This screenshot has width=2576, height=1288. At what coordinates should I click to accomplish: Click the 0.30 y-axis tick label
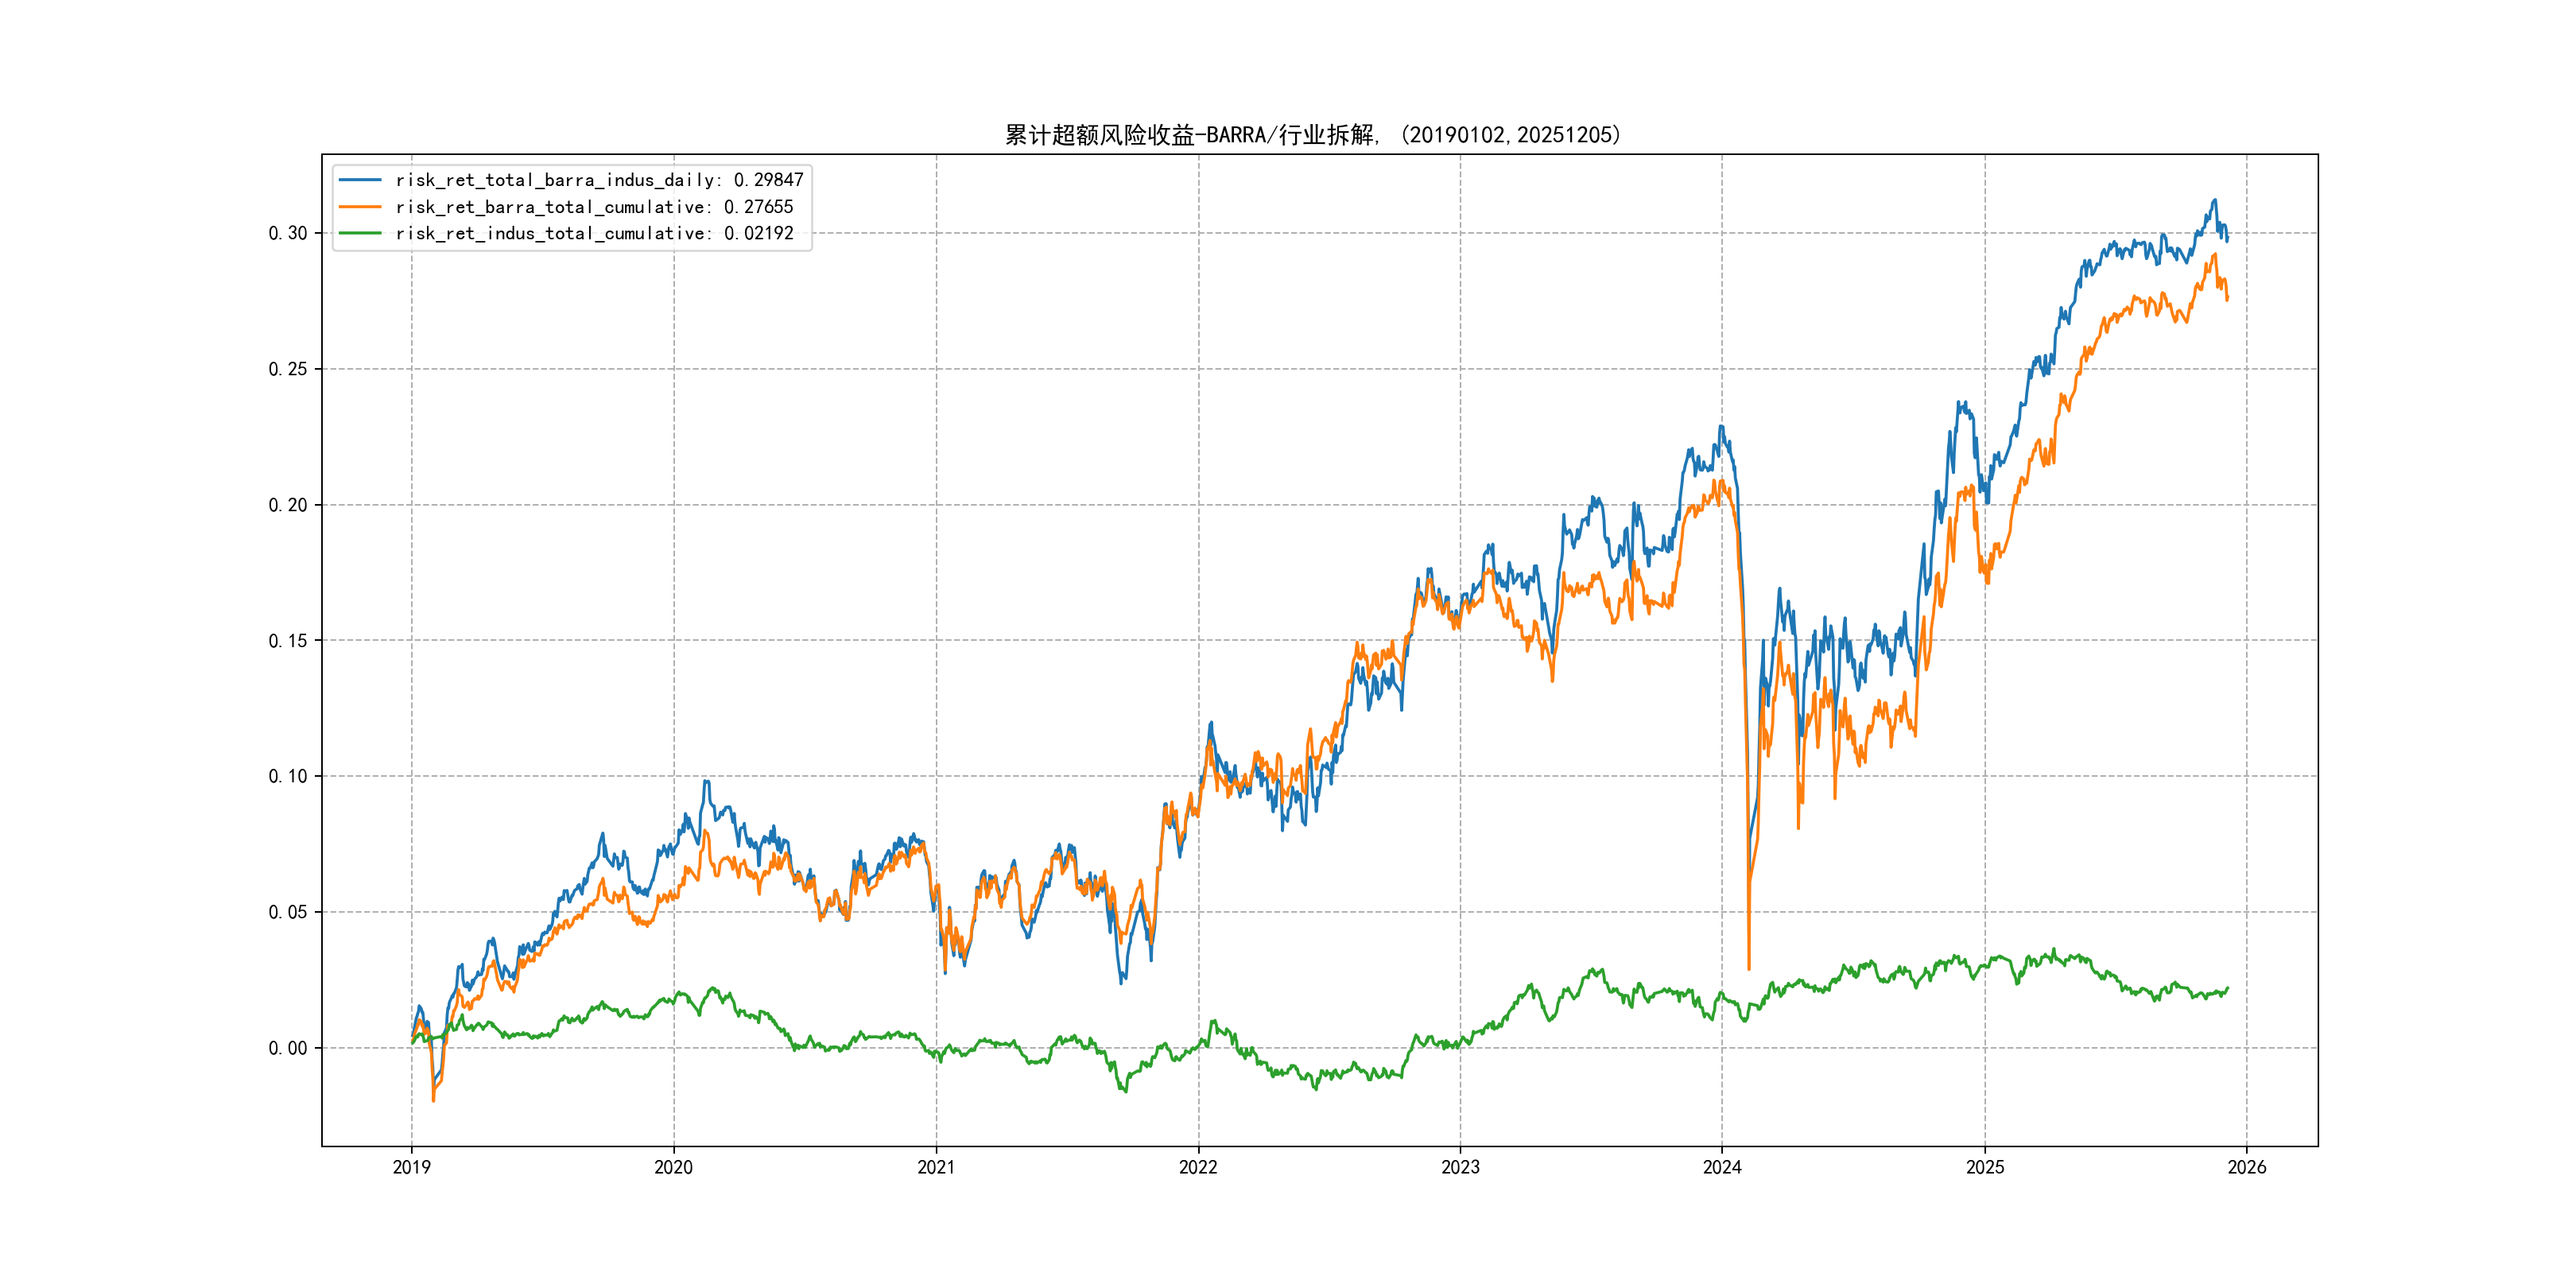[x=288, y=233]
